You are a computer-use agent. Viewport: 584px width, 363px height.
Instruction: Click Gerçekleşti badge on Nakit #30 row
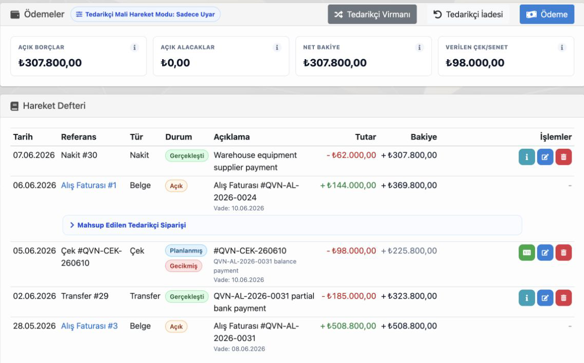pos(187,156)
